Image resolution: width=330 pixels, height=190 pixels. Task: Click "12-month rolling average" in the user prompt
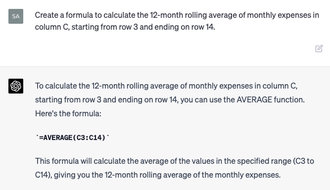[193, 15]
